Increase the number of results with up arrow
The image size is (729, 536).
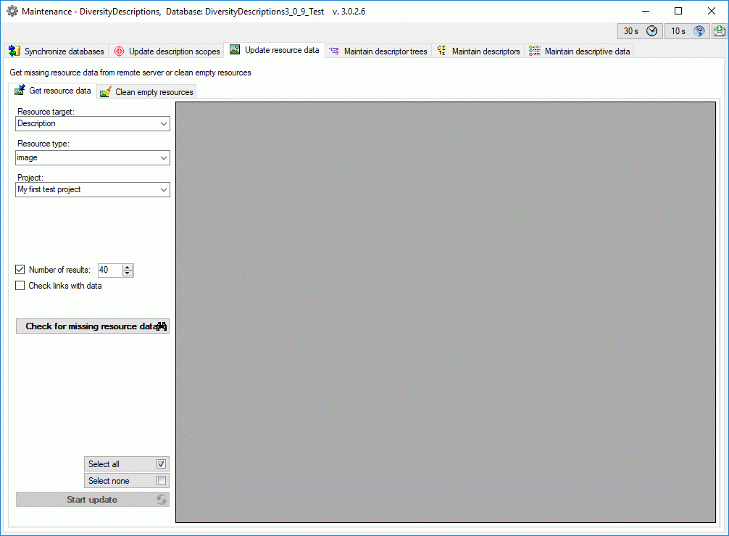tap(128, 267)
